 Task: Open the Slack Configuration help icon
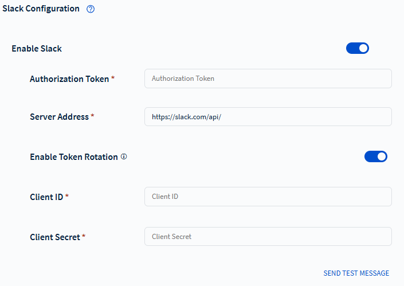pyautogui.click(x=91, y=9)
